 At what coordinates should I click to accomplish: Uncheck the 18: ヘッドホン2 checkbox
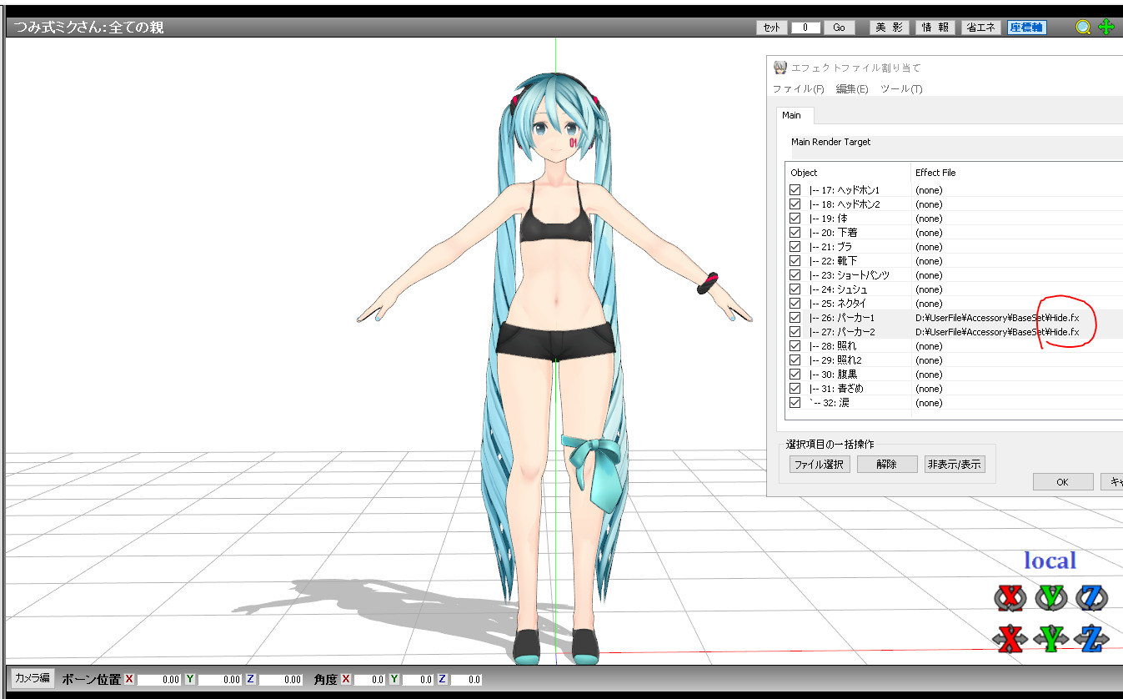click(x=795, y=204)
